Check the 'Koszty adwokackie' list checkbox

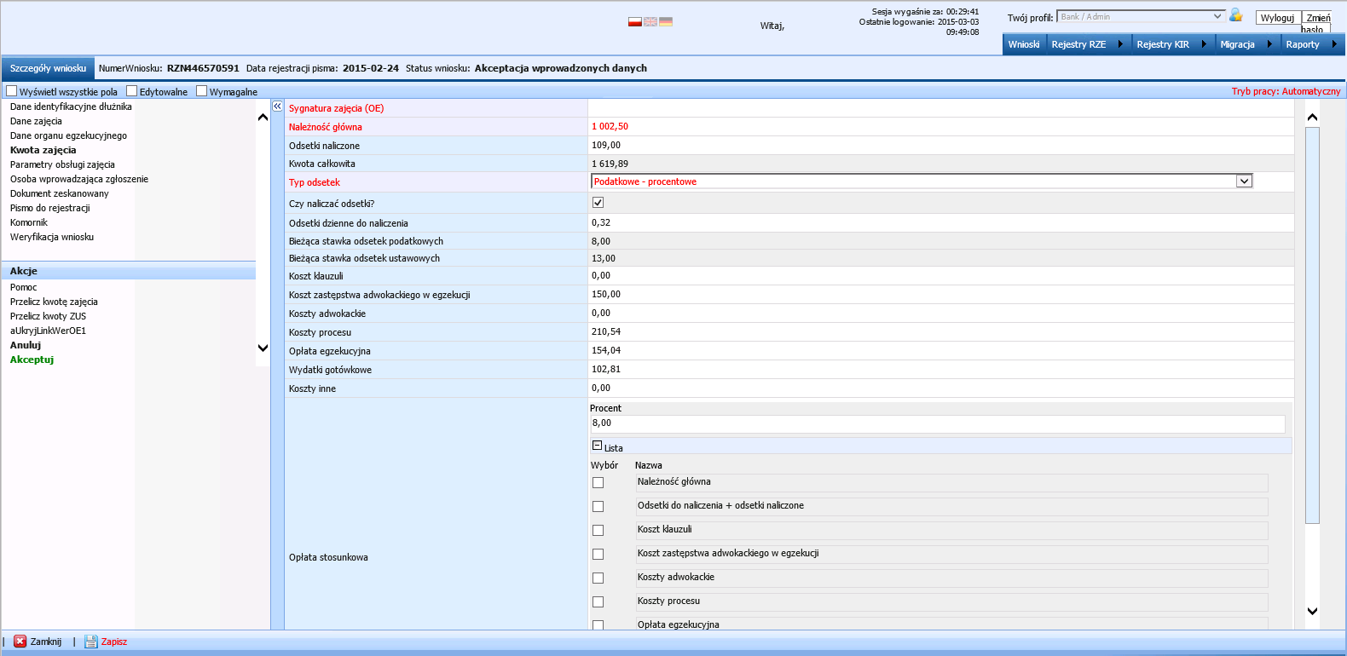coord(598,578)
